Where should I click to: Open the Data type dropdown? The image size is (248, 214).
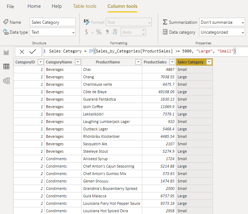53,32
